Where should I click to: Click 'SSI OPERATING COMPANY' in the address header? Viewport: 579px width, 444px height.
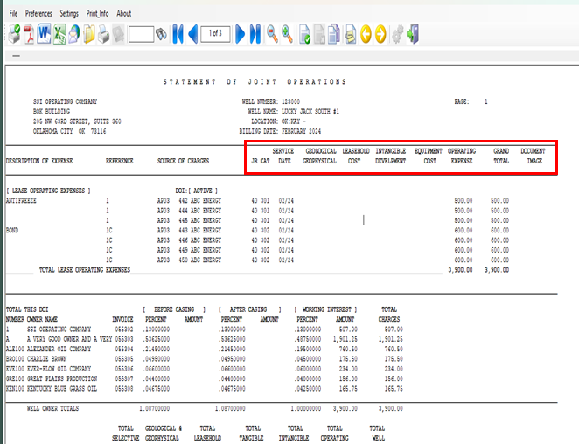pos(65,101)
